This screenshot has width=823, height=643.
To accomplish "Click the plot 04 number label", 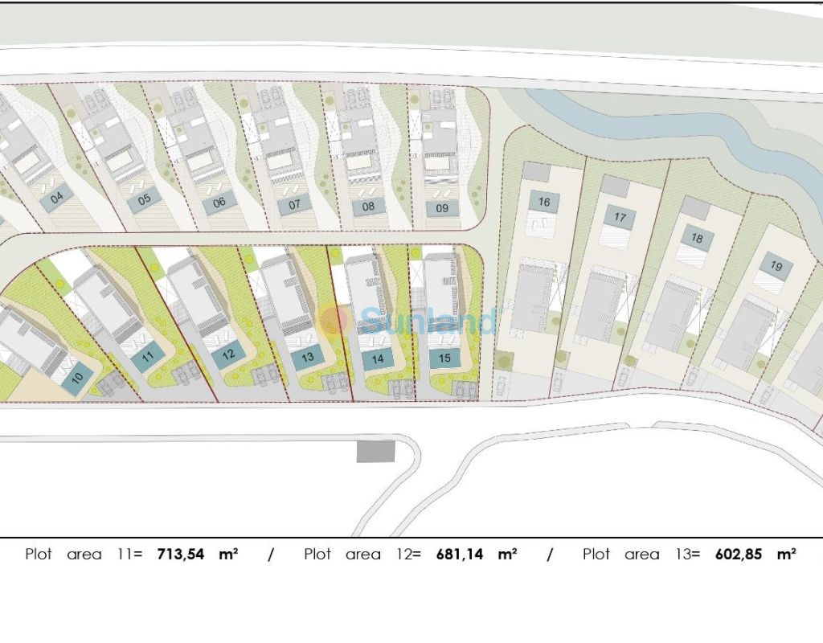I will coord(57,198).
